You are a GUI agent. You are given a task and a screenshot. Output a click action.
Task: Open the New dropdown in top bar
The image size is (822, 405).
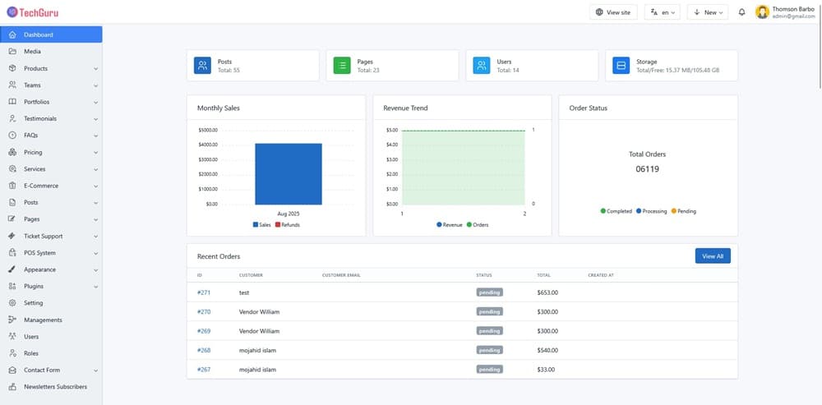tap(707, 12)
